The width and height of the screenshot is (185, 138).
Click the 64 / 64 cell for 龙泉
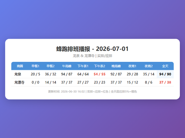(83, 74)
